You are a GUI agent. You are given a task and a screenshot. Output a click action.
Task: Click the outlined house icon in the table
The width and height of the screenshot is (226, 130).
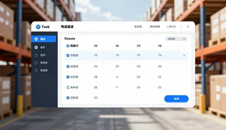pyautogui.click(x=68, y=87)
